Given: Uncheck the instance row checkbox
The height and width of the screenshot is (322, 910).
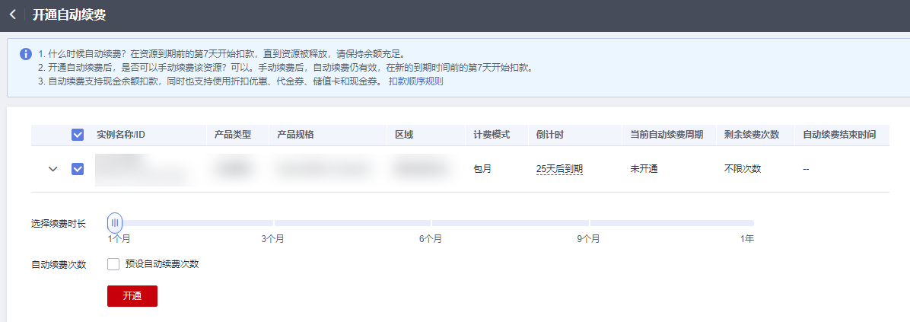Looking at the screenshot, I should pyautogui.click(x=77, y=169).
